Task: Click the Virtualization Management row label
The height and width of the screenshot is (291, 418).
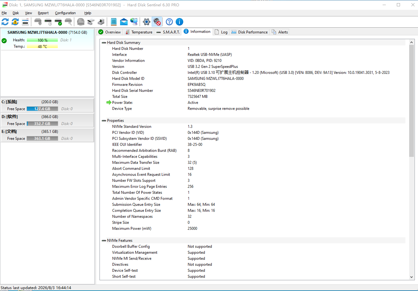Action: coord(135,252)
